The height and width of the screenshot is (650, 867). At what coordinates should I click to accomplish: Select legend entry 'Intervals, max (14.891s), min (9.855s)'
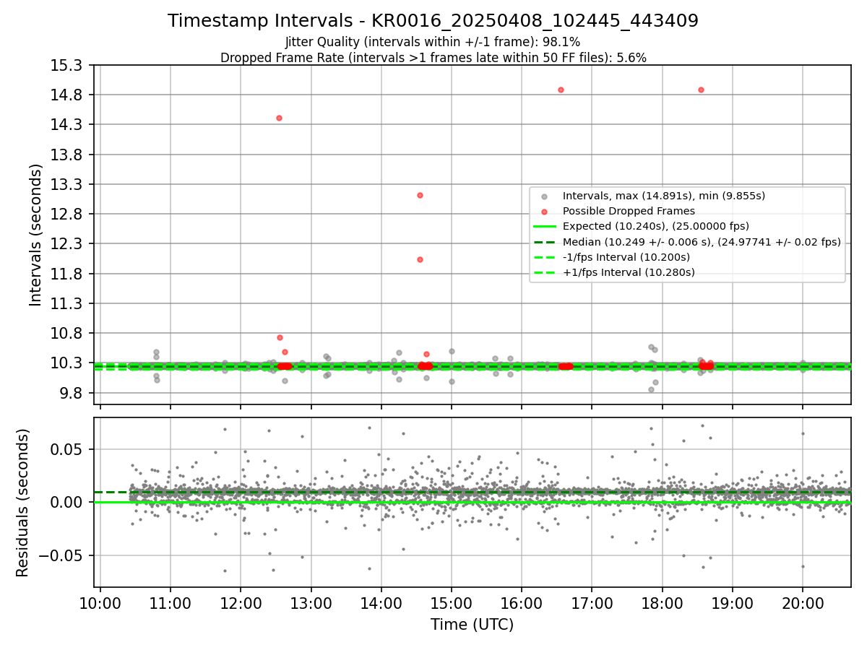pos(663,196)
